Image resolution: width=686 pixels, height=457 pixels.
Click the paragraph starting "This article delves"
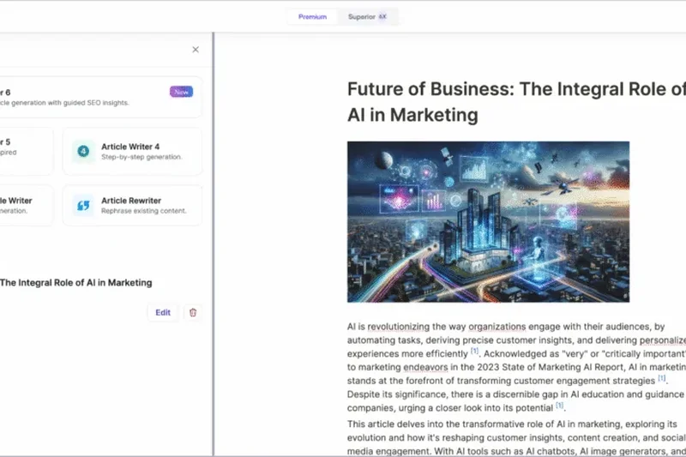pyautogui.click(x=517, y=438)
